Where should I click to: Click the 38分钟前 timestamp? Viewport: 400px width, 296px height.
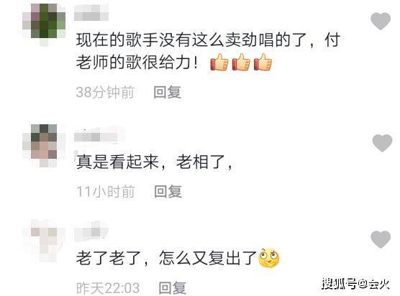coord(105,92)
